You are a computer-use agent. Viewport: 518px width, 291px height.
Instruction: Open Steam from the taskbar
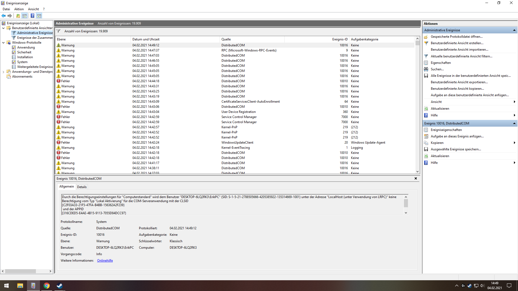tap(60, 286)
